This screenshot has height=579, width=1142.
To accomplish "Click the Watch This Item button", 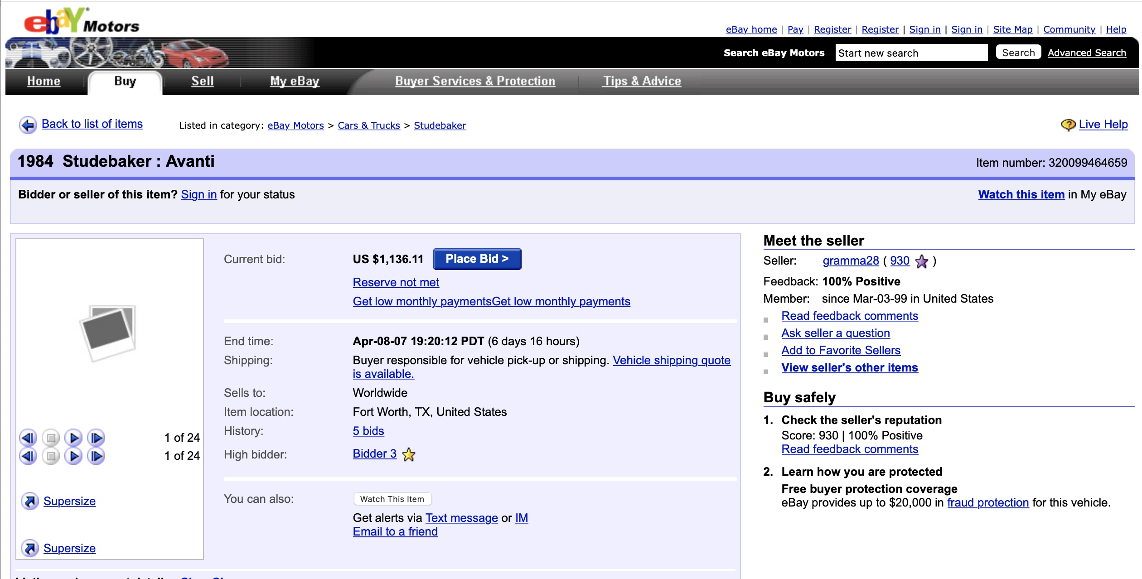I will 392,499.
